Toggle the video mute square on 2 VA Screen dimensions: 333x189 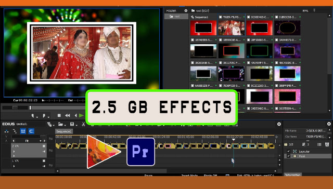pyautogui.click(x=44, y=146)
